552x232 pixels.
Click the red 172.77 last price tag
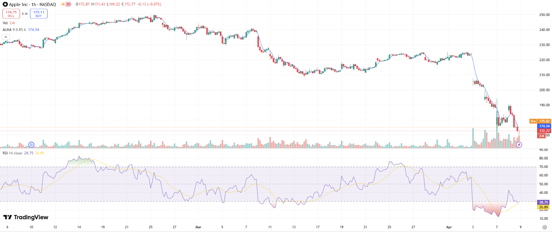pyautogui.click(x=544, y=131)
